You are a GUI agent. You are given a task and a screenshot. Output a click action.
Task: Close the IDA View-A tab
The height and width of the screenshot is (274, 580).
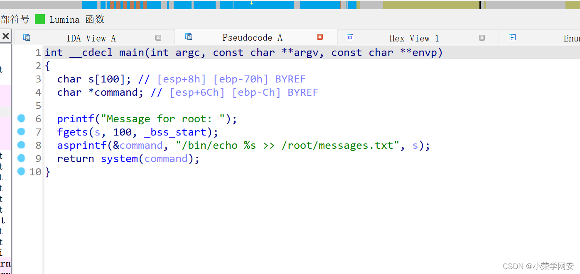pos(158,38)
